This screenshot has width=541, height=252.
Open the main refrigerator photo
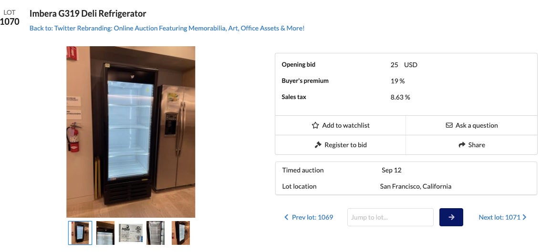click(x=131, y=132)
